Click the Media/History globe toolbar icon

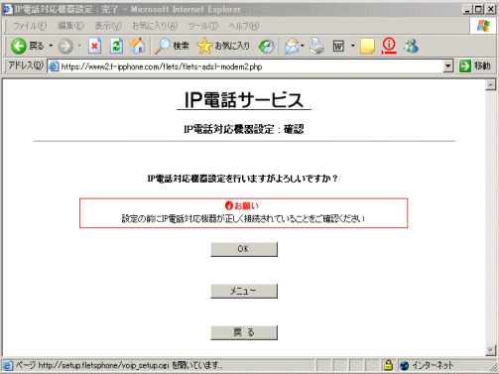pyautogui.click(x=267, y=46)
